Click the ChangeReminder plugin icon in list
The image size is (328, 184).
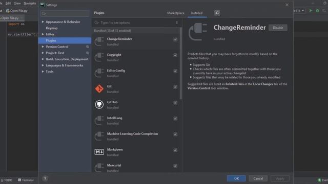pos(99,41)
